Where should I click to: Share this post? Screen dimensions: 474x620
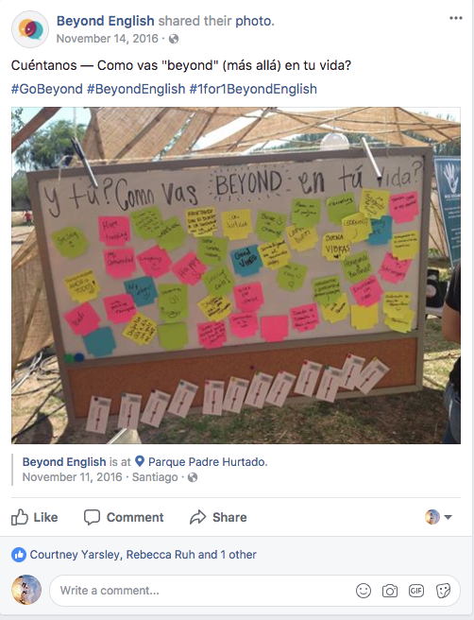pyautogui.click(x=218, y=517)
